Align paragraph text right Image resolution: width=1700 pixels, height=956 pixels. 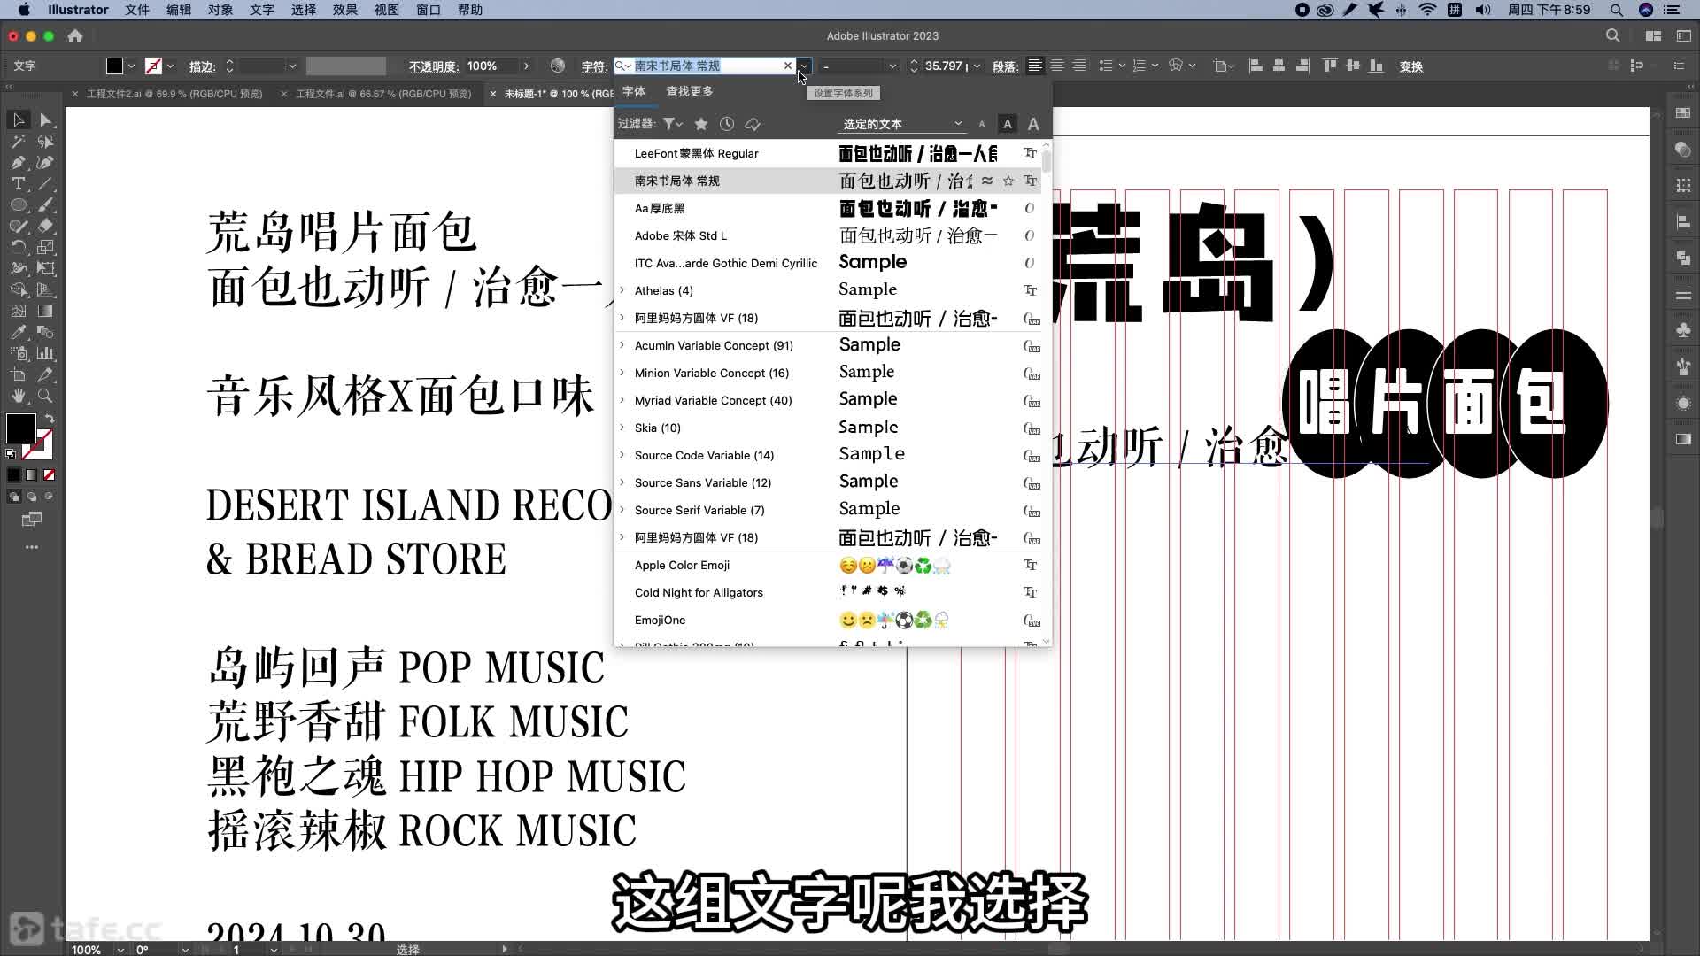1079,66
